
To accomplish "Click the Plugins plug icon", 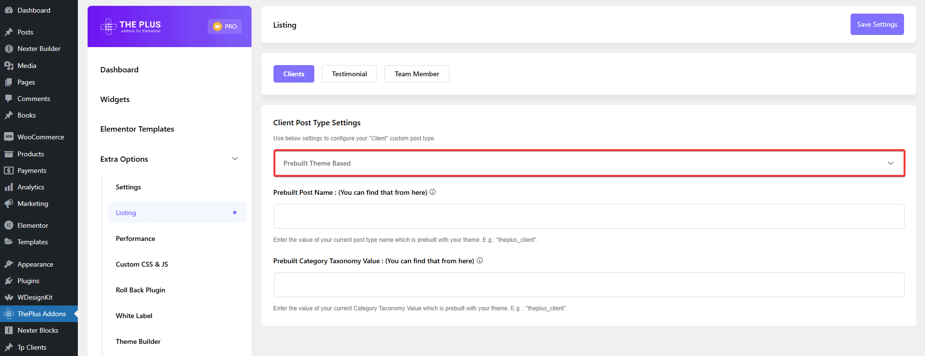I will pyautogui.click(x=8, y=281).
